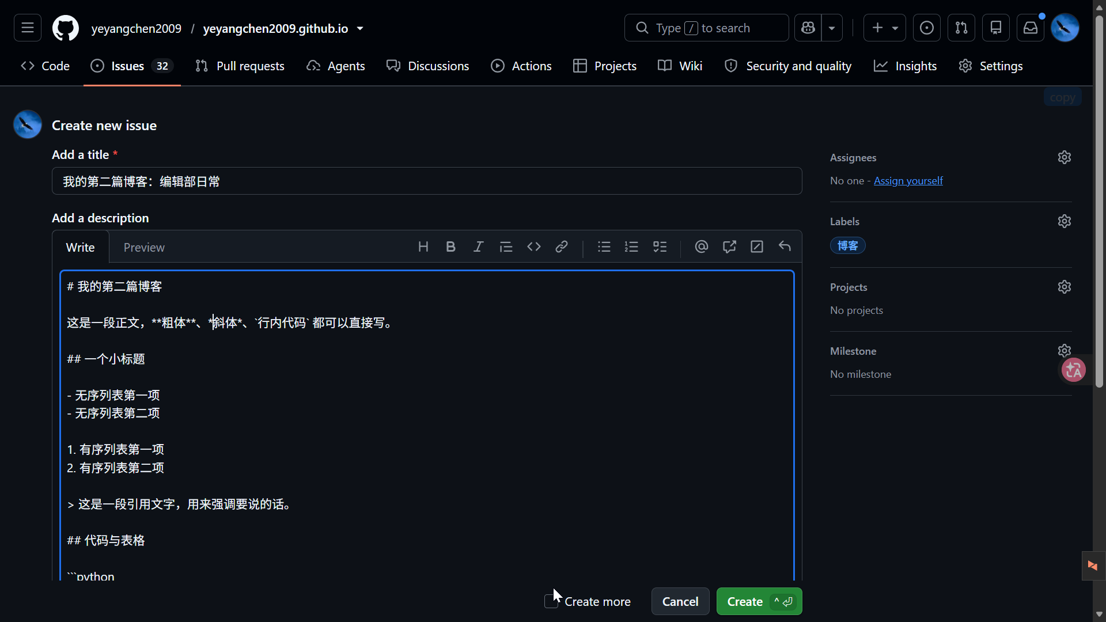Open the pull requests shortcut icon in header
This screenshot has width=1106, height=622.
click(x=961, y=28)
